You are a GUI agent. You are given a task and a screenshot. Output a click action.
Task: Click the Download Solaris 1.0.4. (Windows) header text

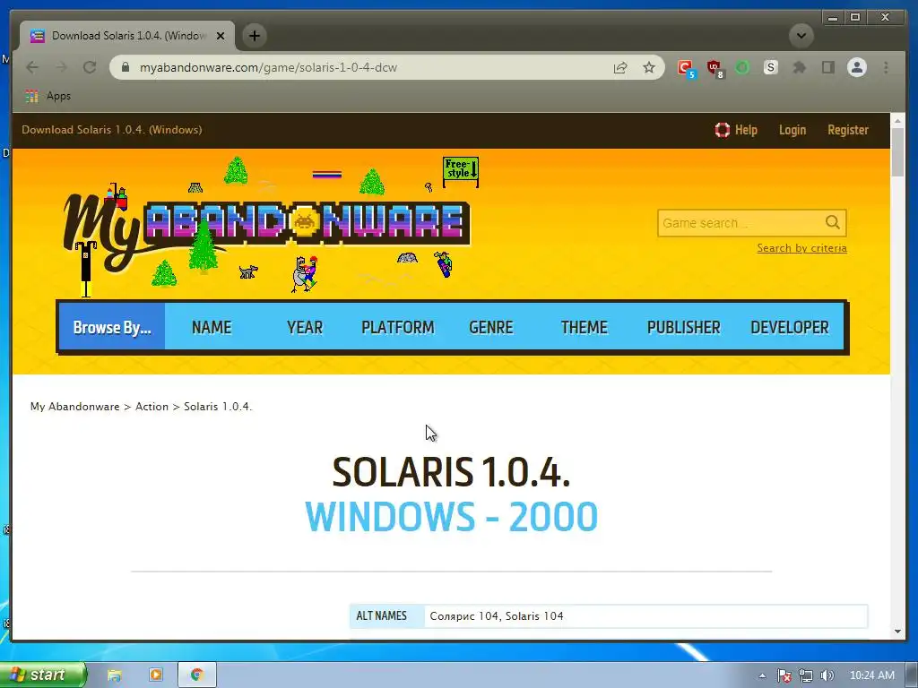[x=112, y=130]
